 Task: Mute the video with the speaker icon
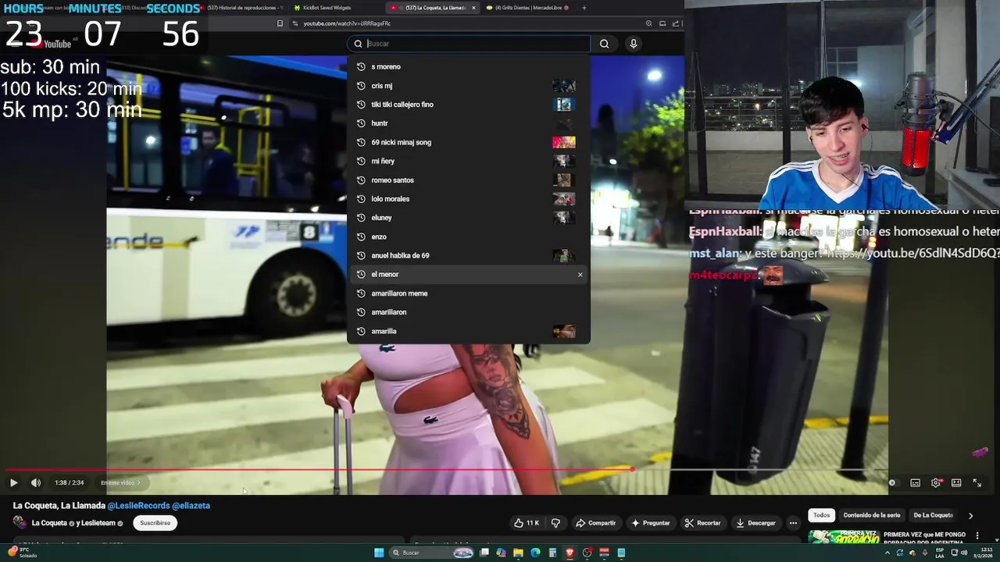36,482
